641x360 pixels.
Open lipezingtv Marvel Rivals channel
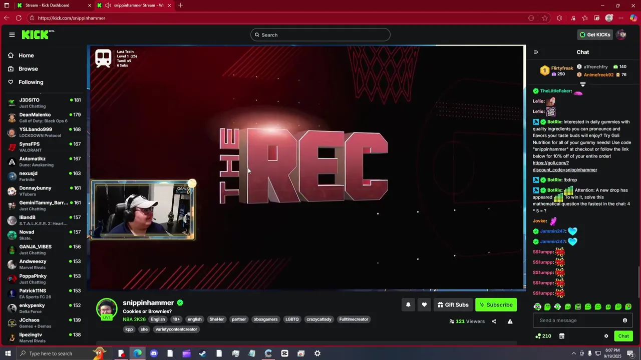coord(44,337)
